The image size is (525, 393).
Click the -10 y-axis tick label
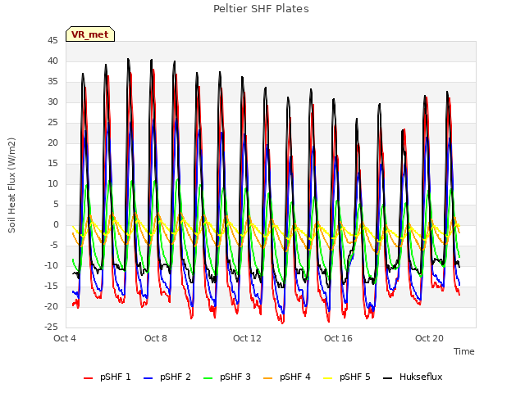(51, 265)
